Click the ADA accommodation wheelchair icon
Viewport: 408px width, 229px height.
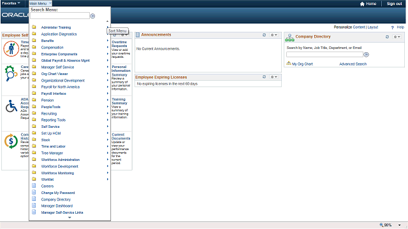click(x=11, y=106)
